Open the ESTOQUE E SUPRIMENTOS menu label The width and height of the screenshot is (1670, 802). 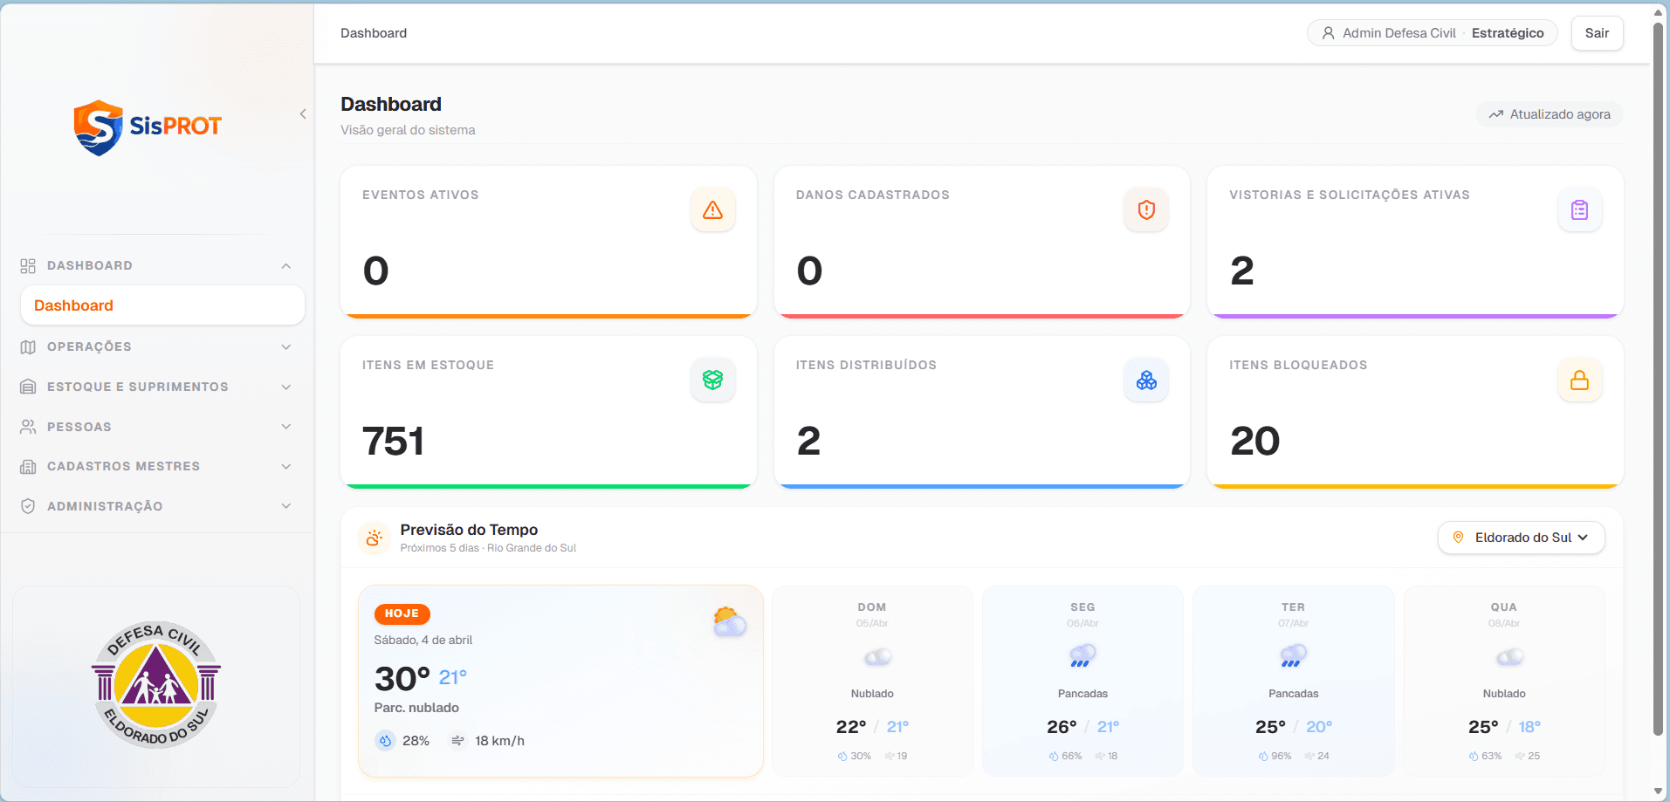[138, 387]
